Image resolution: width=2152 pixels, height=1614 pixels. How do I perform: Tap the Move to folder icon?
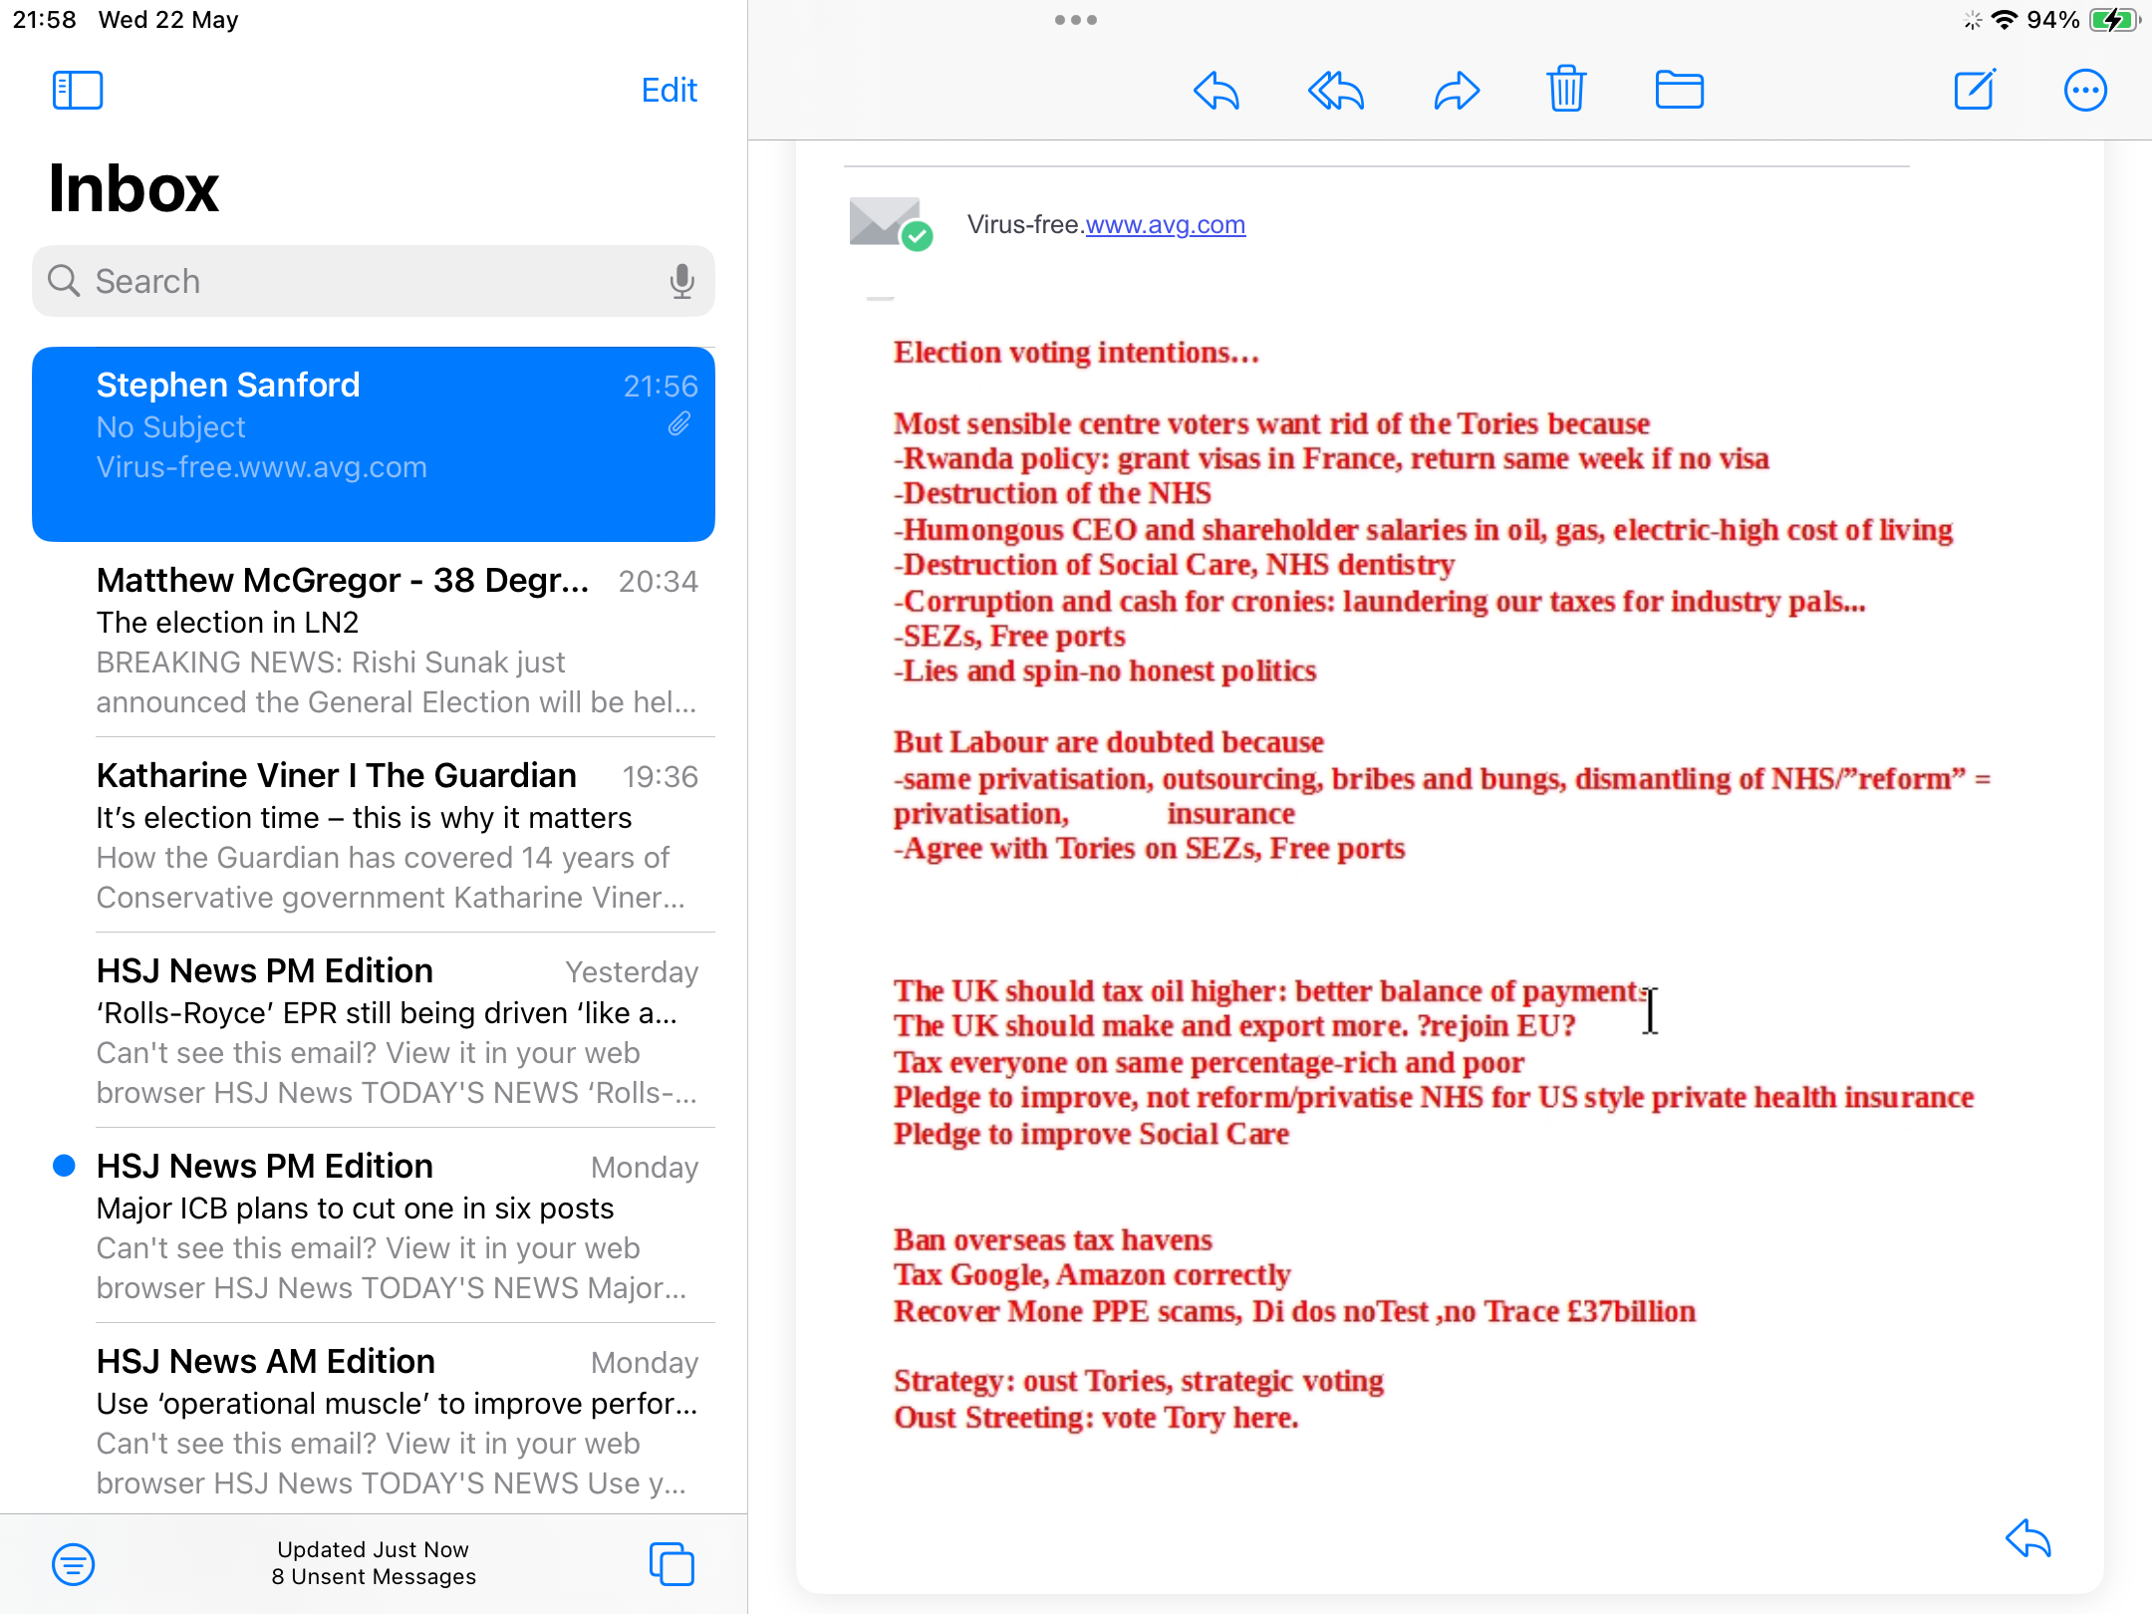click(1679, 90)
